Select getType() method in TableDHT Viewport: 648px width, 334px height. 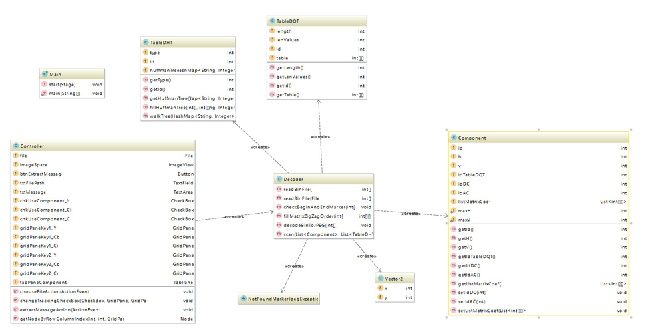coord(188,80)
